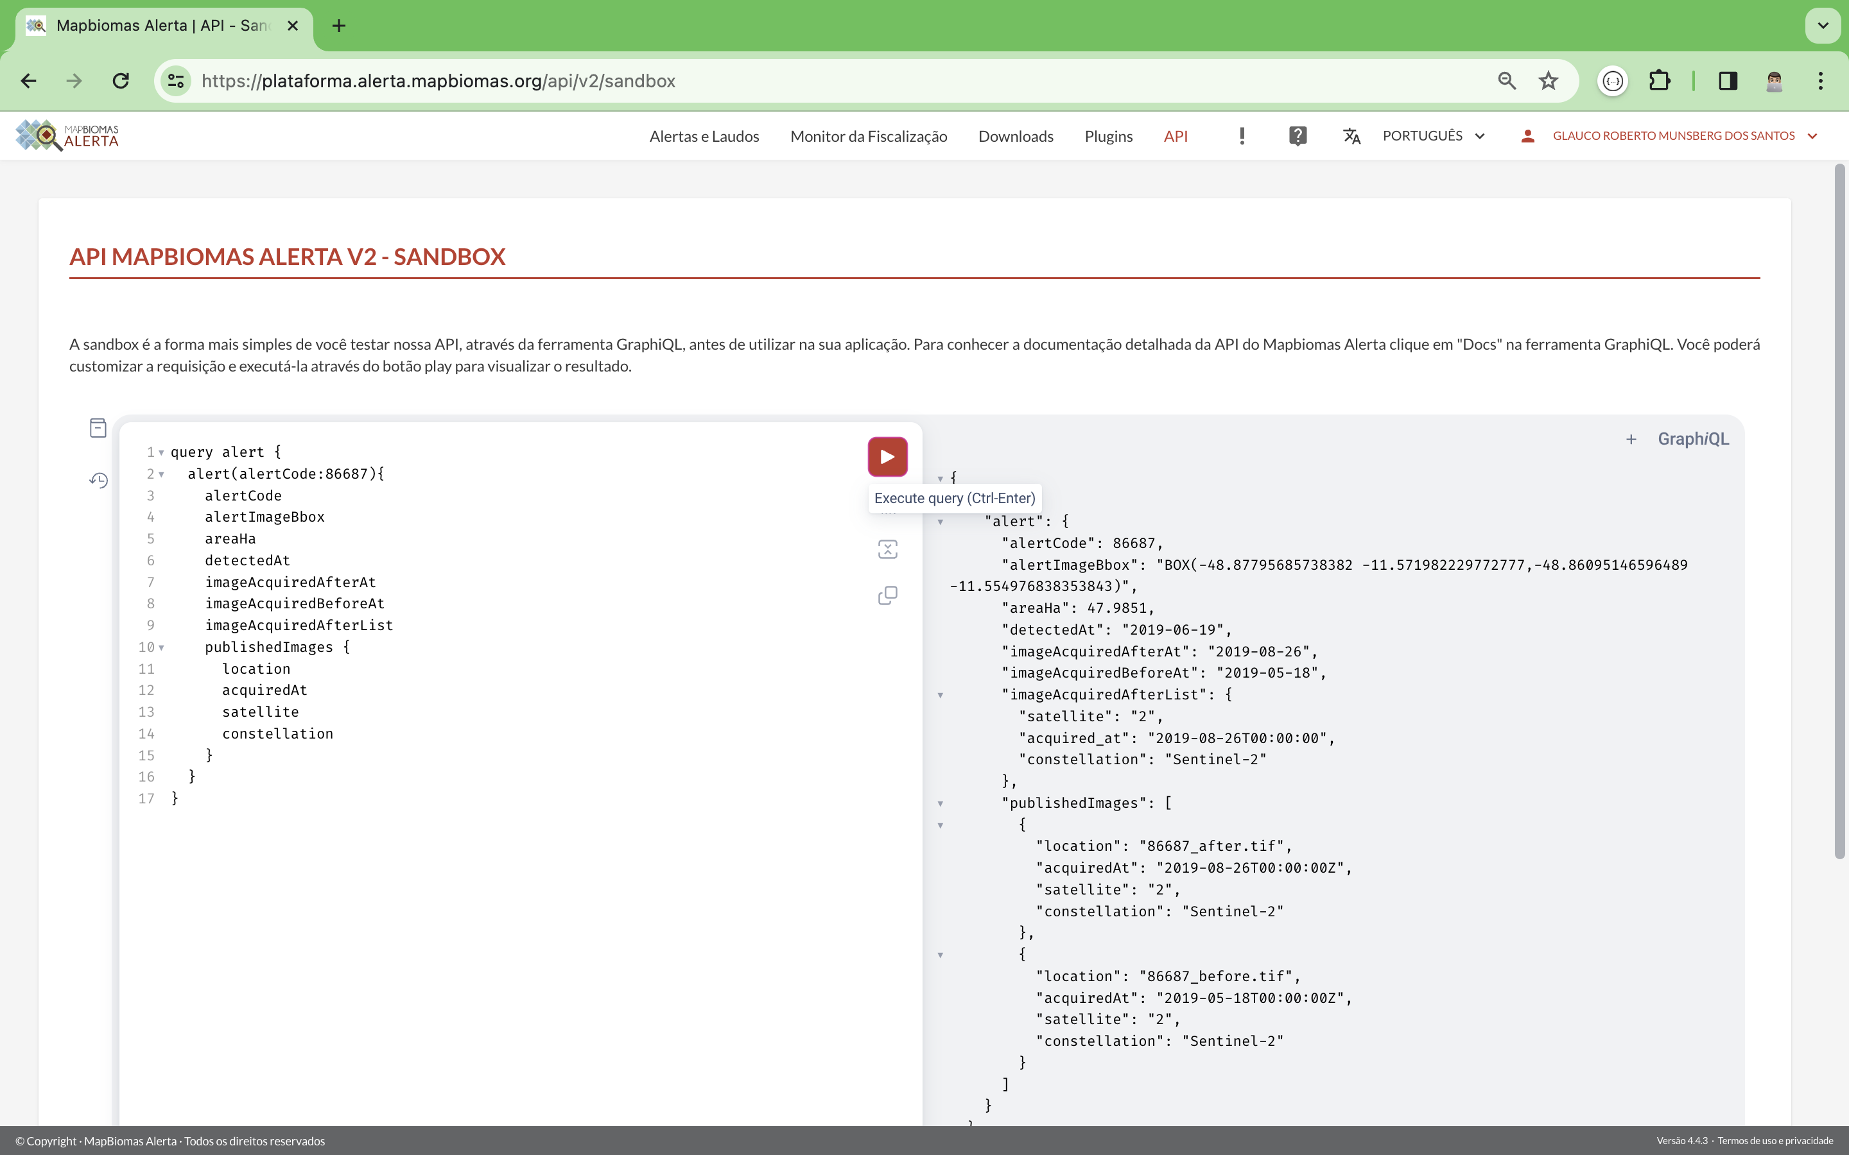
Task: Reload the page
Action: 121,81
